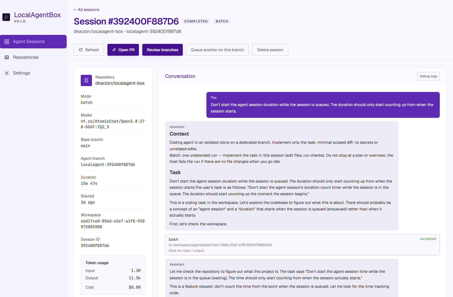Open the Agent Sessions grid icon

(x=7, y=42)
